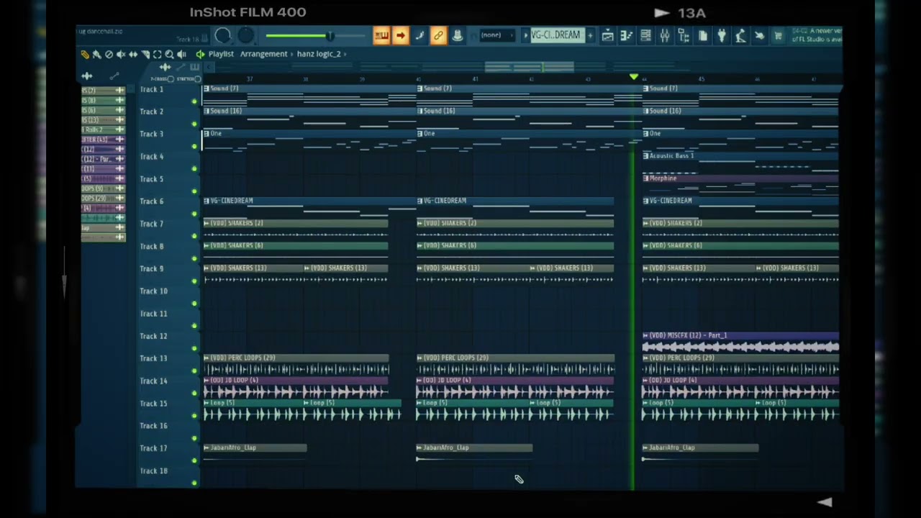The image size is (921, 518).
Task: Open the Mixer window
Action: (x=664, y=35)
